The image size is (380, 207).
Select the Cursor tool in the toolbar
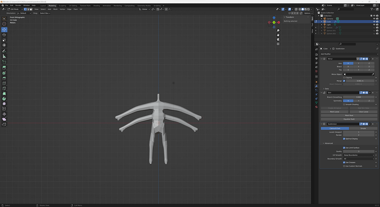pyautogui.click(x=4, y=24)
